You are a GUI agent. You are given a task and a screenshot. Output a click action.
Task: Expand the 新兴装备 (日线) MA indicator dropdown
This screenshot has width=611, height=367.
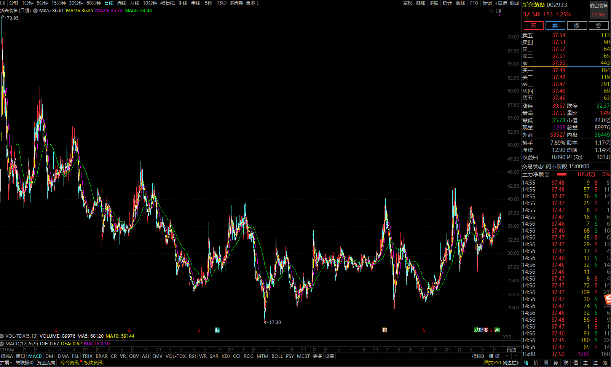35,11
